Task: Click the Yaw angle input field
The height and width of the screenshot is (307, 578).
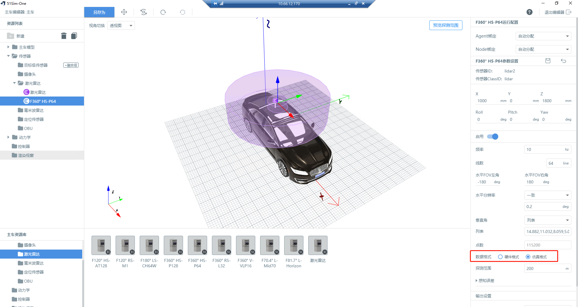Action: tap(556, 119)
